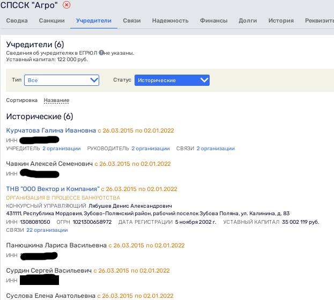This screenshot has height=300, width=334.
Task: Click the address line starting with 431111
Action: coord(148,214)
